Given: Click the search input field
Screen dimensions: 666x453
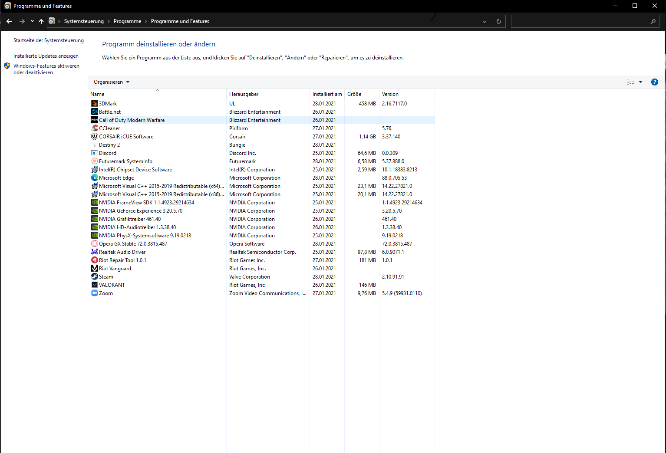Looking at the screenshot, I should [x=580, y=21].
